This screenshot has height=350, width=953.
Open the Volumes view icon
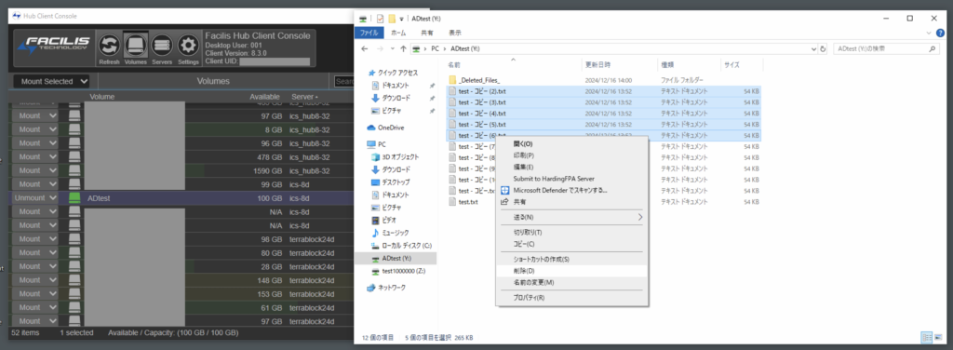click(136, 46)
